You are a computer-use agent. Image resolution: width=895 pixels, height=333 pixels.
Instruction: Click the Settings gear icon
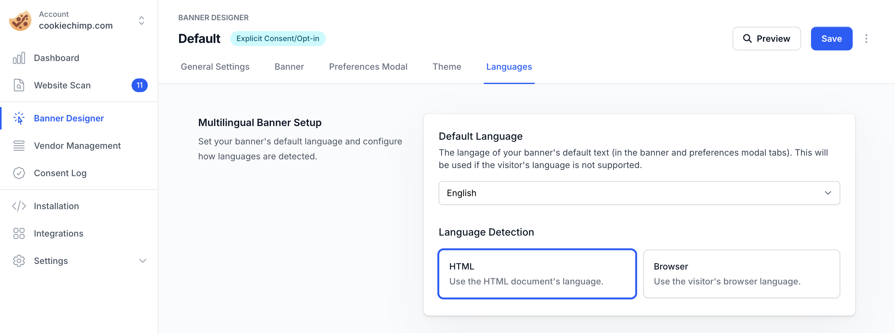pos(19,261)
